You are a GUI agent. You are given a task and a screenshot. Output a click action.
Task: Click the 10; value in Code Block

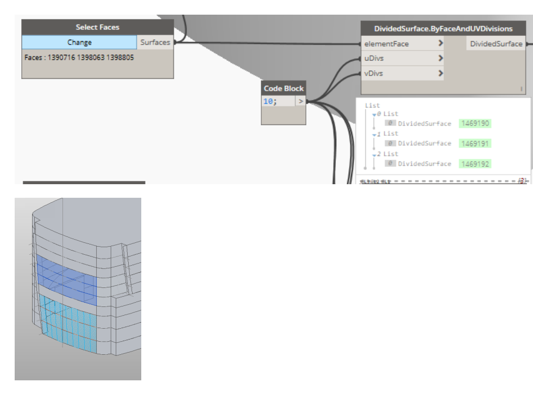(x=270, y=101)
